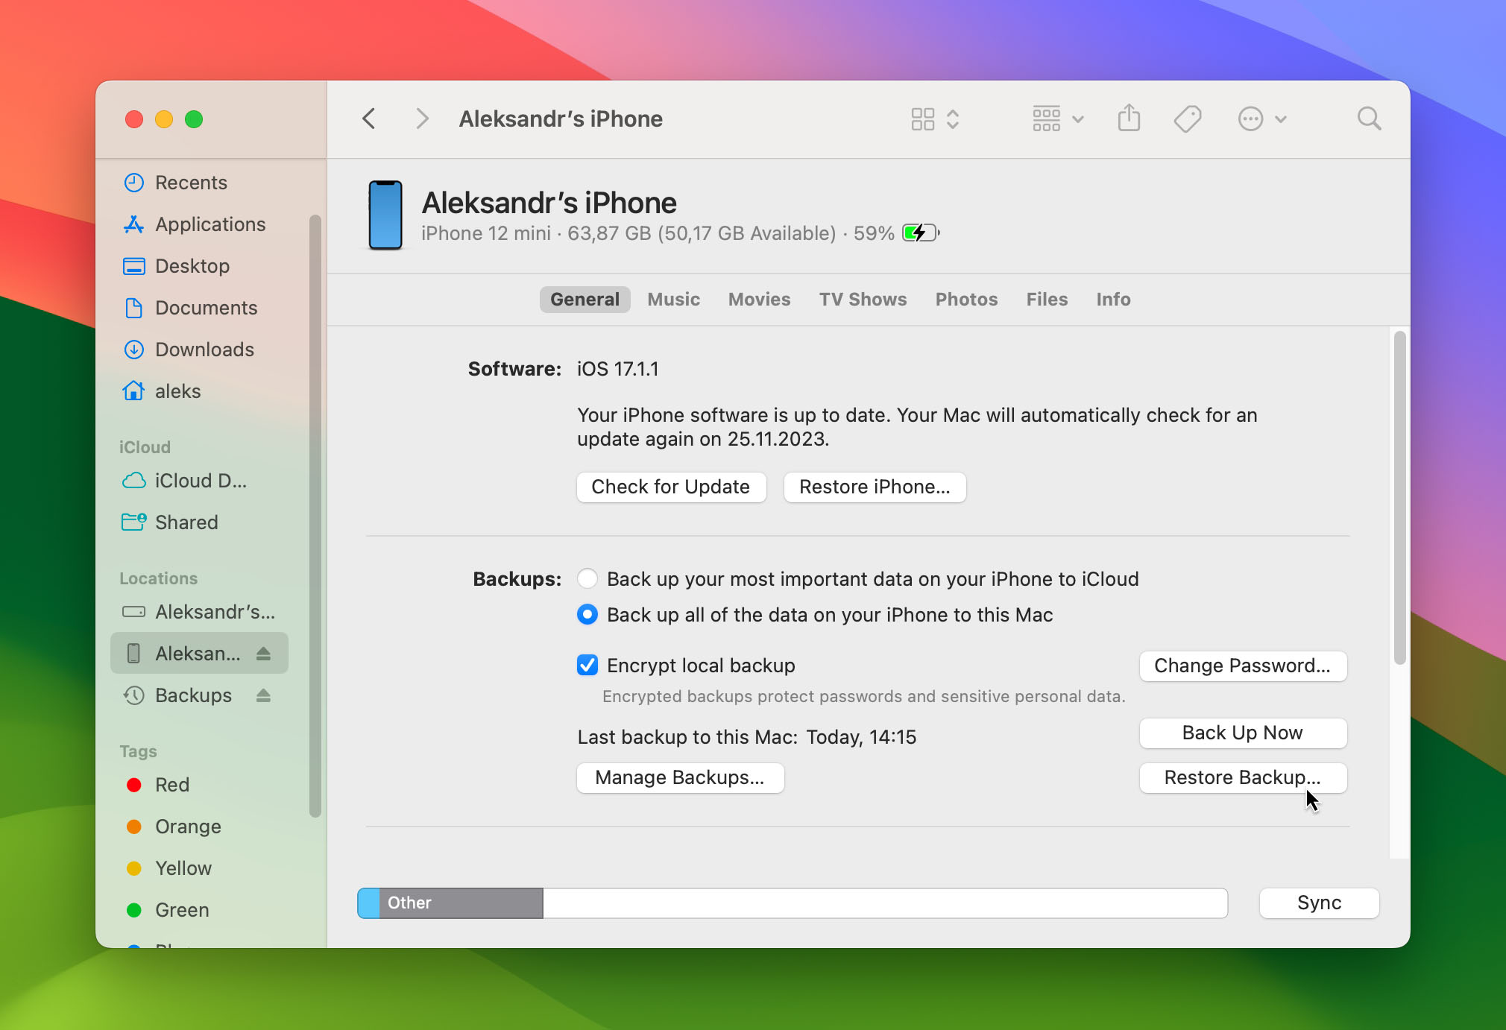This screenshot has height=1030, width=1506.
Task: Click the Other storage bar segment
Action: click(x=461, y=903)
